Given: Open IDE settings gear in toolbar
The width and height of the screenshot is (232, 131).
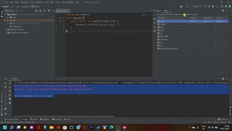Looking at the screenshot, I should coord(226,7).
